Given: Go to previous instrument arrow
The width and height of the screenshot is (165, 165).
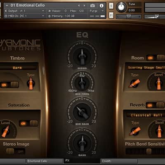Looking at the screenshot, I should (79, 5).
